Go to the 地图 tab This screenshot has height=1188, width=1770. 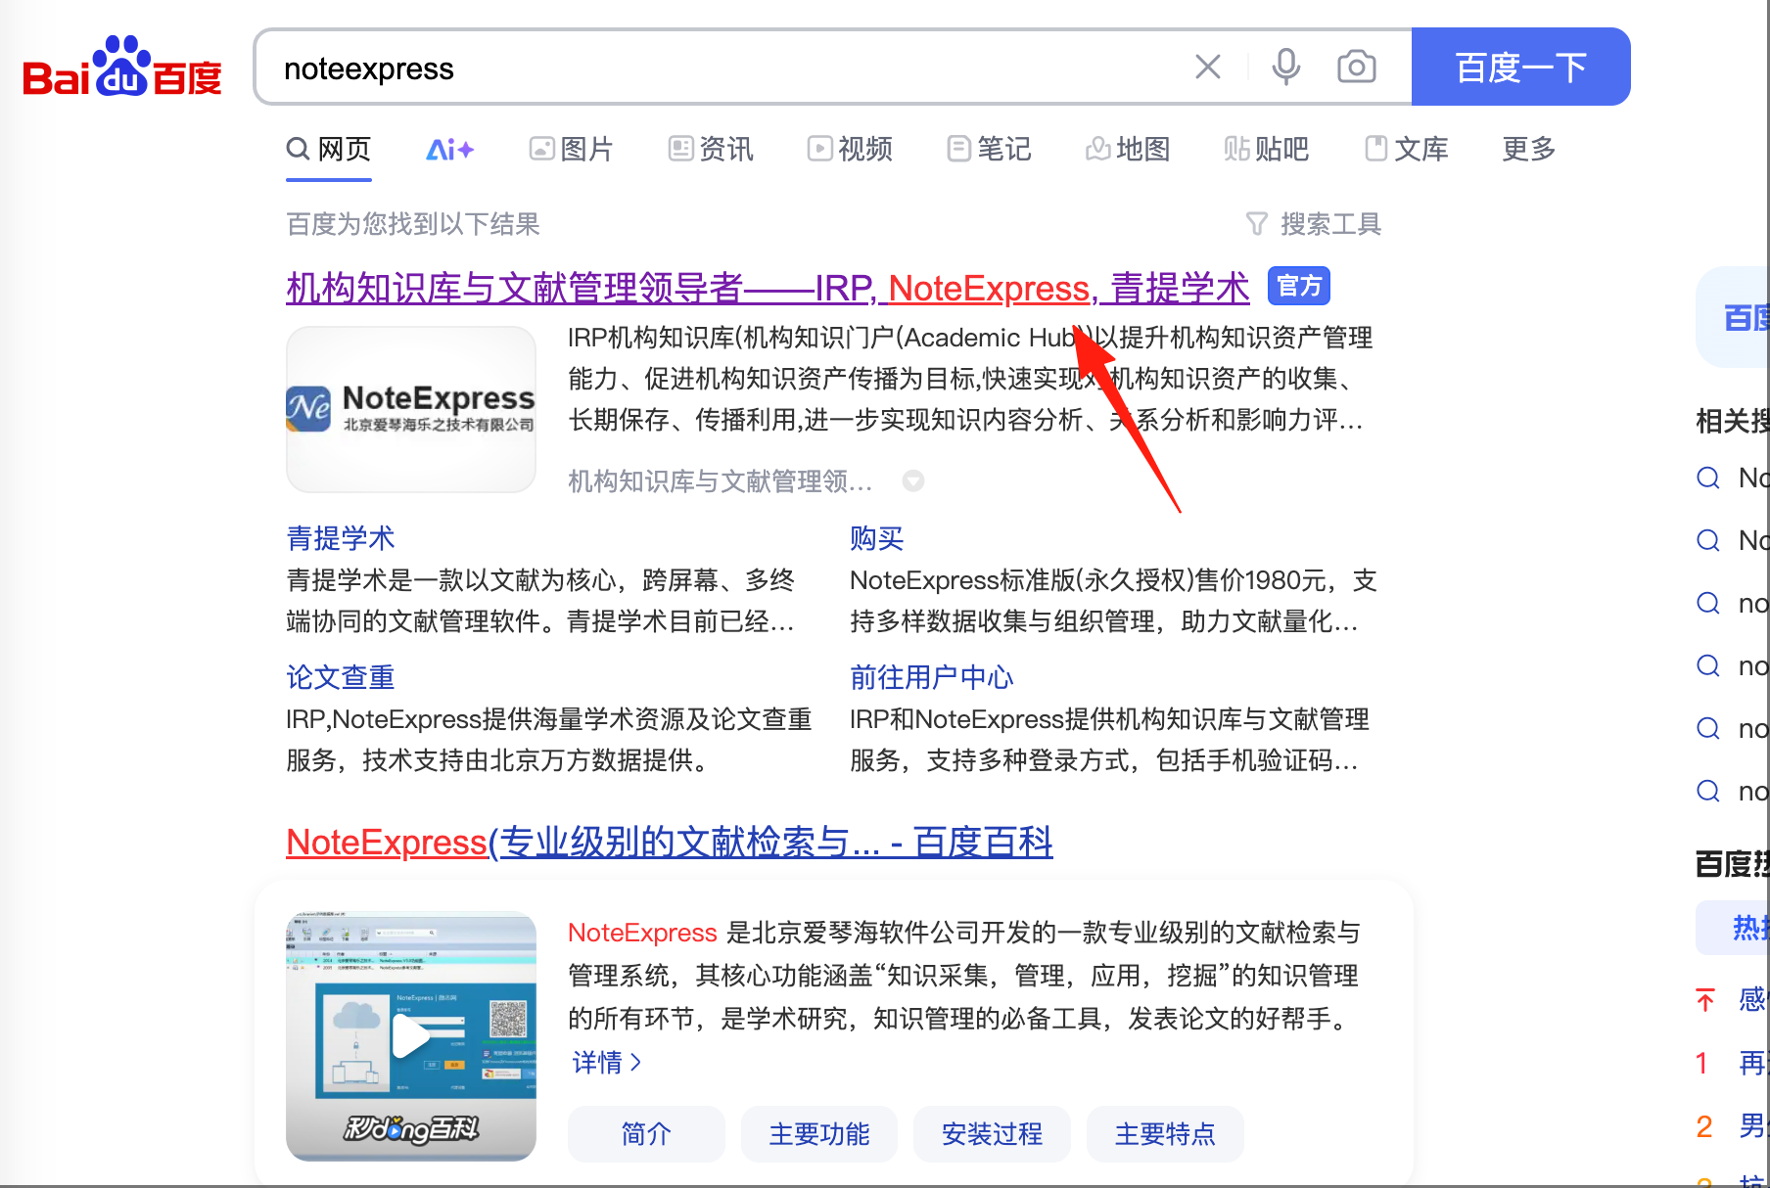click(1128, 149)
